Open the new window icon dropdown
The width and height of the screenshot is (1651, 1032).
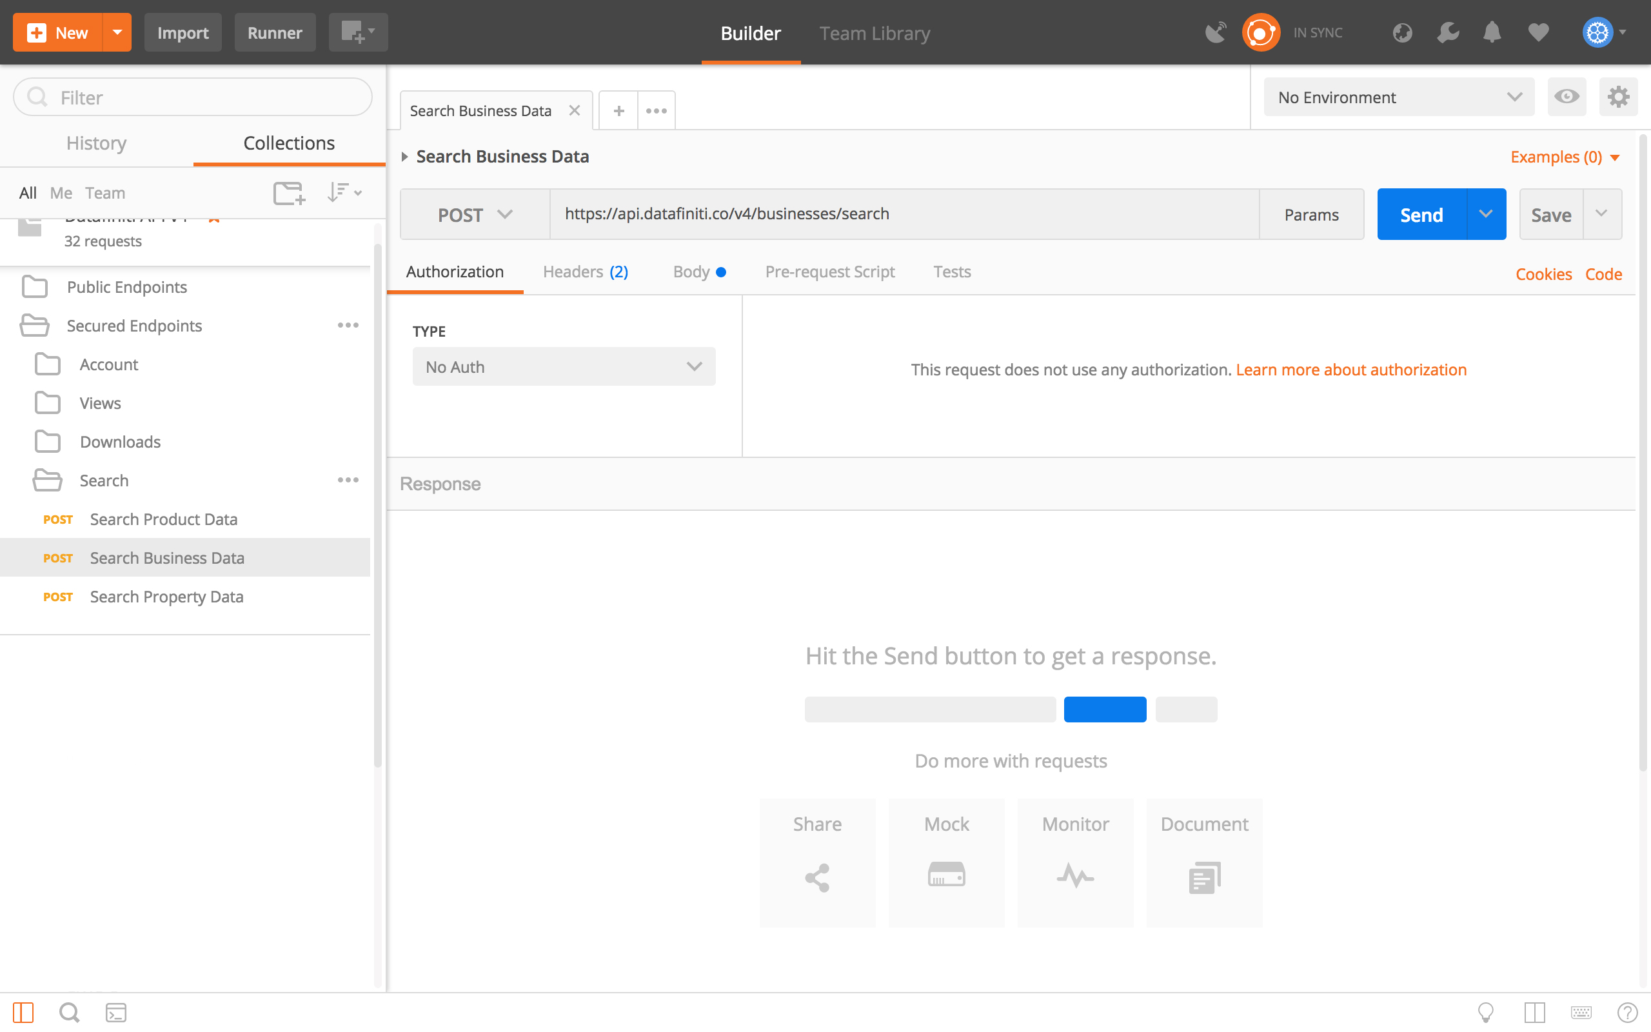pyautogui.click(x=358, y=32)
